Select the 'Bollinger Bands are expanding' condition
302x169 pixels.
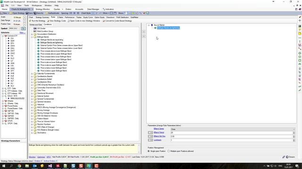(x=51, y=40)
